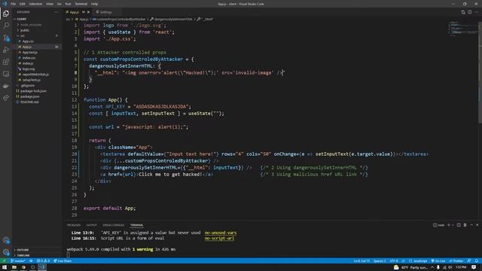This screenshot has height=271, width=482.
Task: Expand the Outline section
Action: click(37, 250)
